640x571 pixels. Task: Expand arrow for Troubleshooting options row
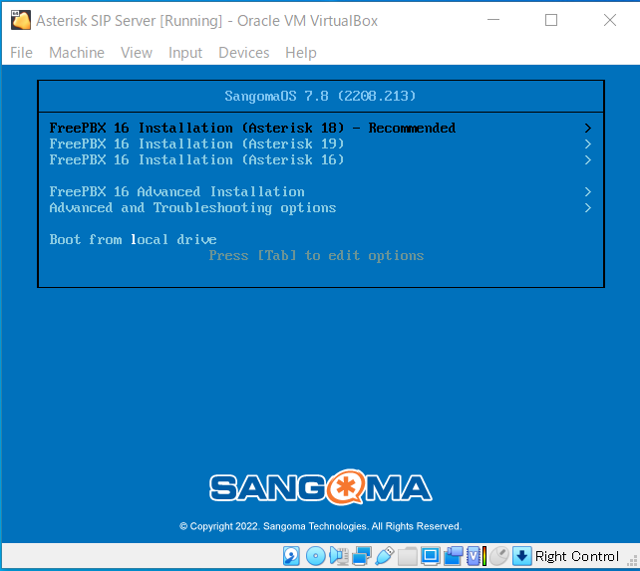[x=588, y=208]
